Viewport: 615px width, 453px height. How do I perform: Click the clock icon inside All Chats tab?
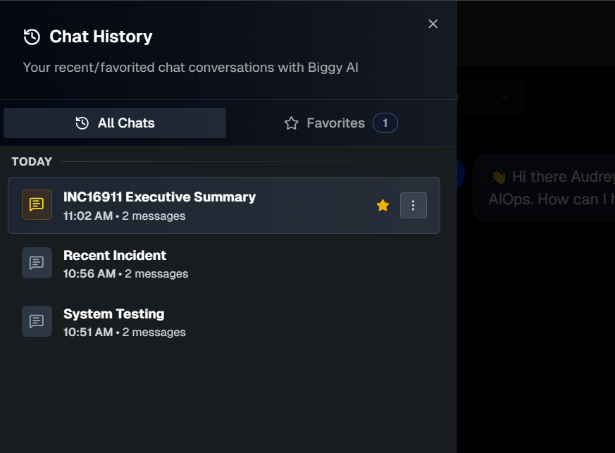coord(82,123)
